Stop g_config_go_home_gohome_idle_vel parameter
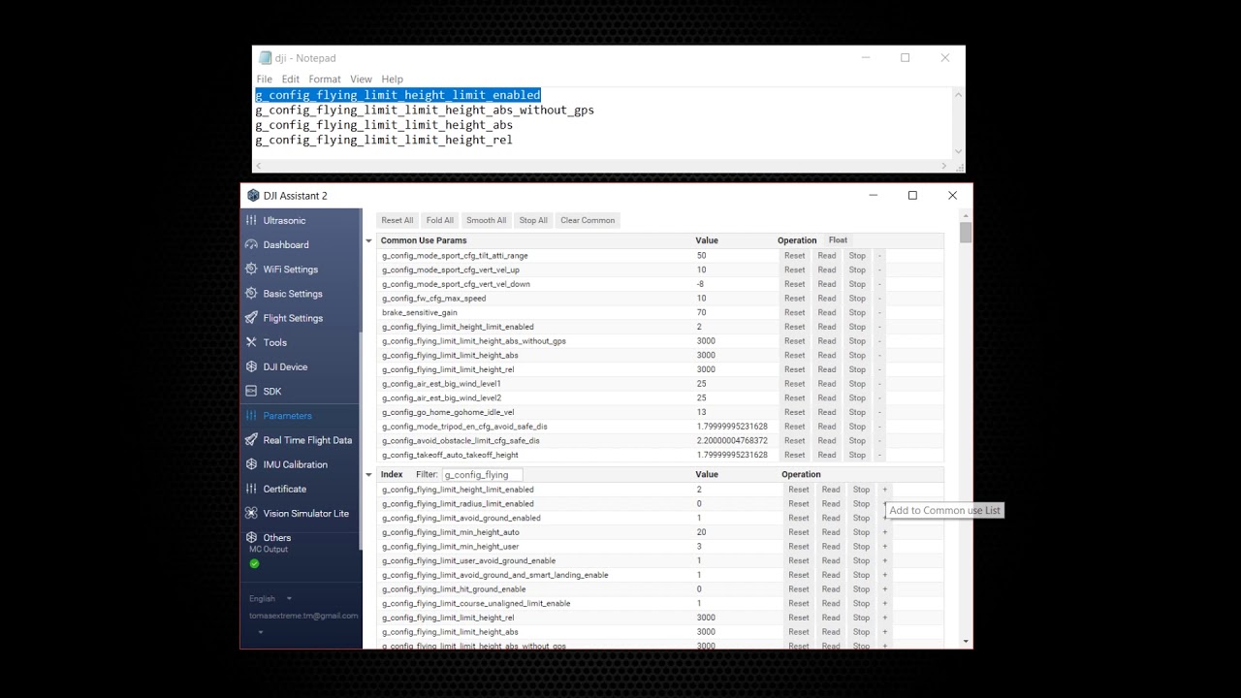 [x=857, y=412]
